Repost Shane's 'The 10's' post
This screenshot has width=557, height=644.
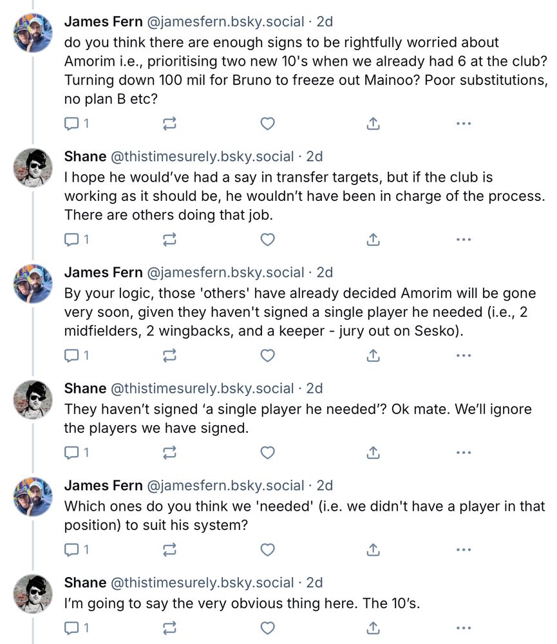click(x=170, y=627)
